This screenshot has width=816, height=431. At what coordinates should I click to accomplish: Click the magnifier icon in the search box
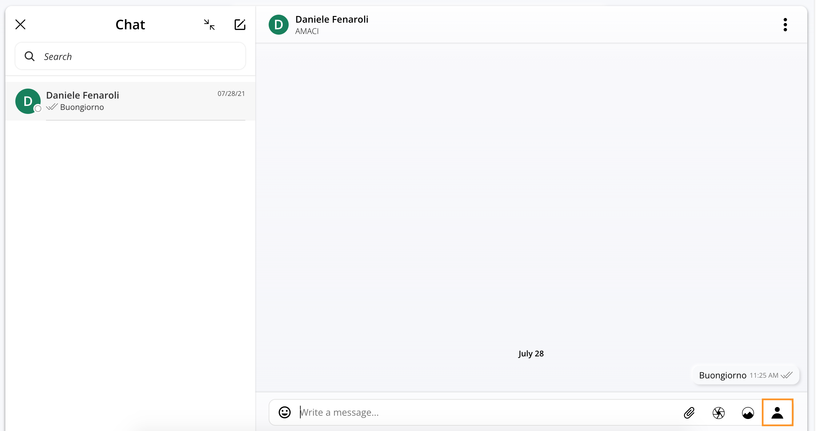click(x=30, y=56)
